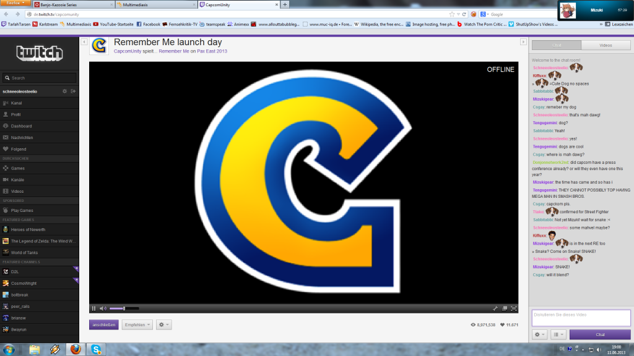Viewport: 634px width, 356px height.
Task: Click the logout icon beside schneeoleosteelio
Action: click(x=73, y=91)
